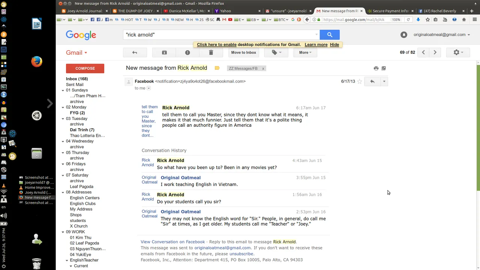This screenshot has height=270, width=480.
Task: Open the search options dropdown arrow
Action: (x=316, y=34)
